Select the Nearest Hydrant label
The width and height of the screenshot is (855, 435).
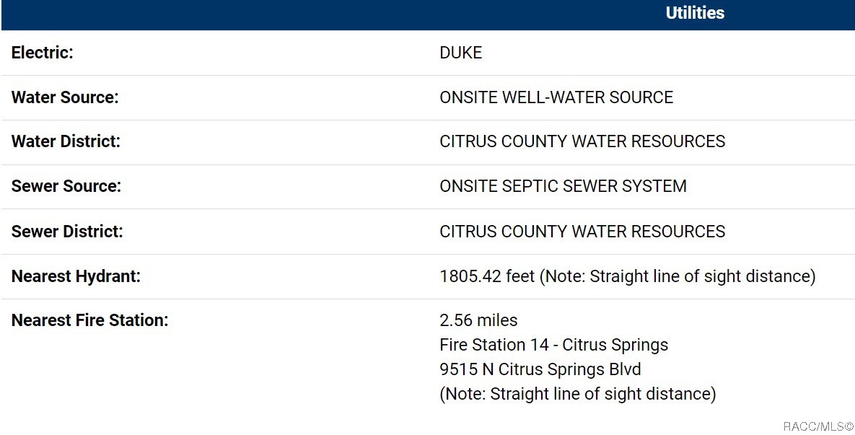[76, 276]
